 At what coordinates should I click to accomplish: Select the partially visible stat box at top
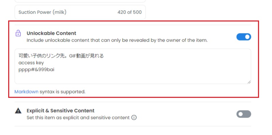pos(80,1)
